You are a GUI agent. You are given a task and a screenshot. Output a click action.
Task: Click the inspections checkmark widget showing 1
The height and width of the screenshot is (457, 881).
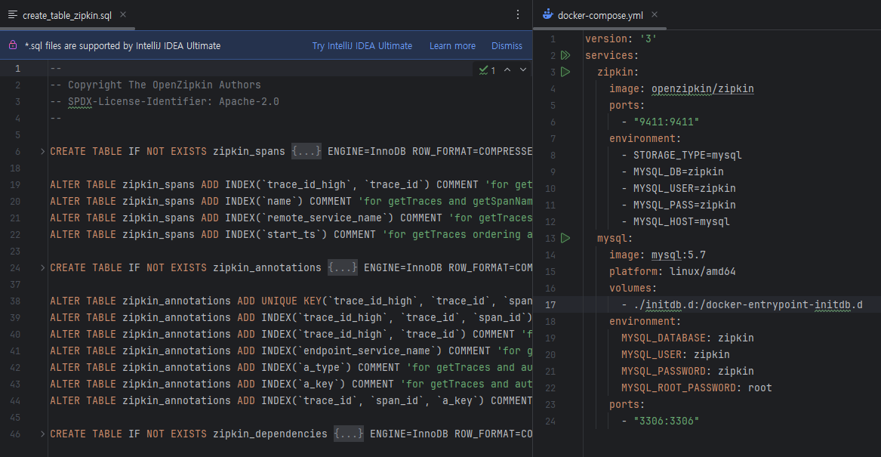(487, 70)
